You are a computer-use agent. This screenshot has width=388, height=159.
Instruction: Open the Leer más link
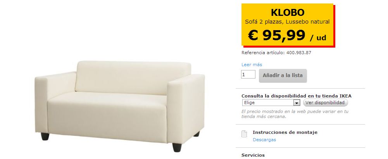[252, 65]
